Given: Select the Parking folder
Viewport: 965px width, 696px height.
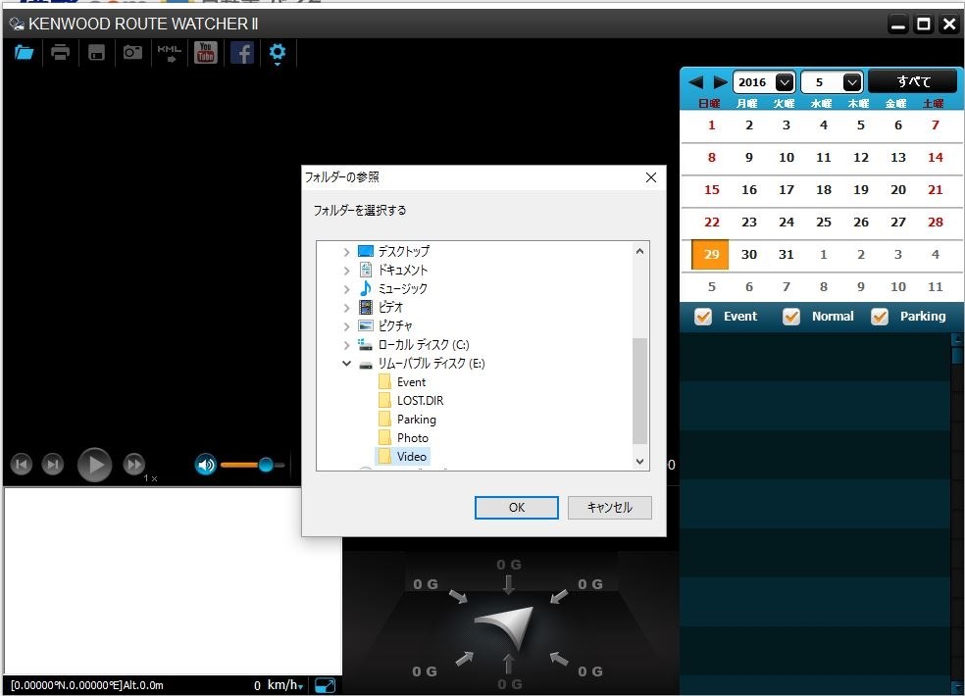Looking at the screenshot, I should 417,420.
